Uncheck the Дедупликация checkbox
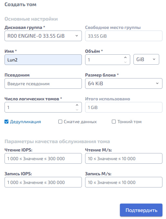Image resolution: width=166 pixels, height=219 pixels. [6, 122]
